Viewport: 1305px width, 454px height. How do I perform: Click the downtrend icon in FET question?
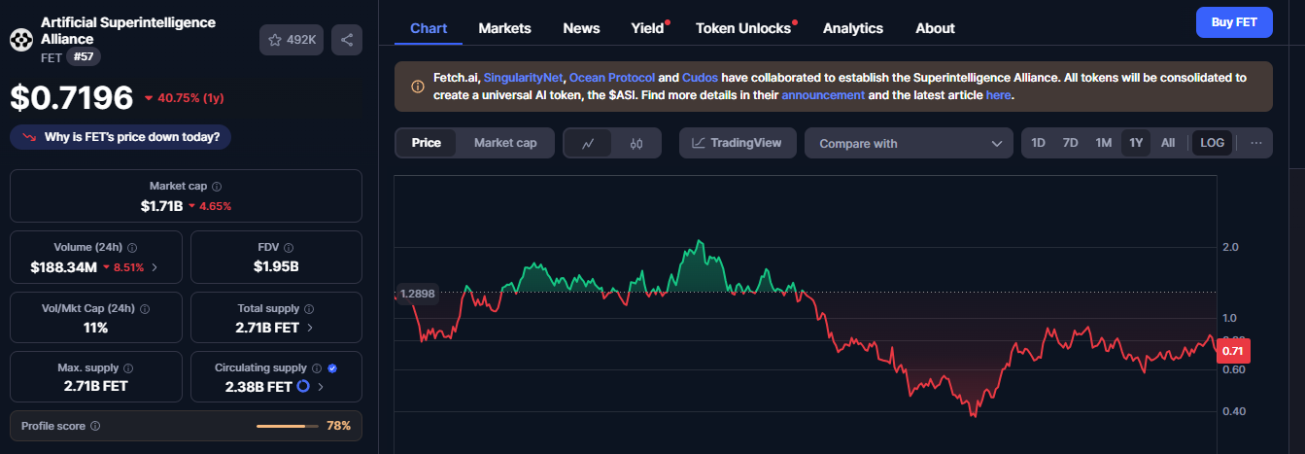(x=28, y=137)
